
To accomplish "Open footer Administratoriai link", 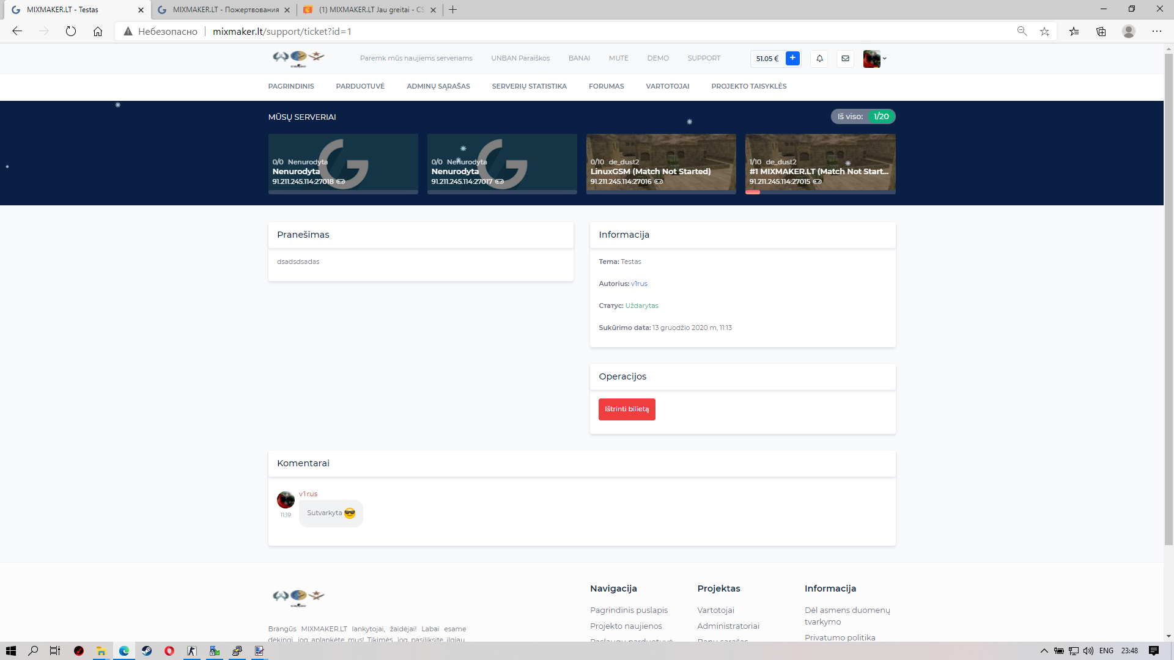I will point(728,626).
